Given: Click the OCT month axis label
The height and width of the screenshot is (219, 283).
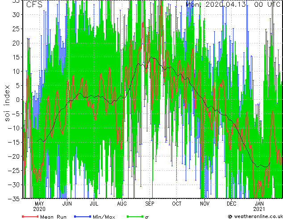Looking at the screenshot, I should tap(176, 204).
